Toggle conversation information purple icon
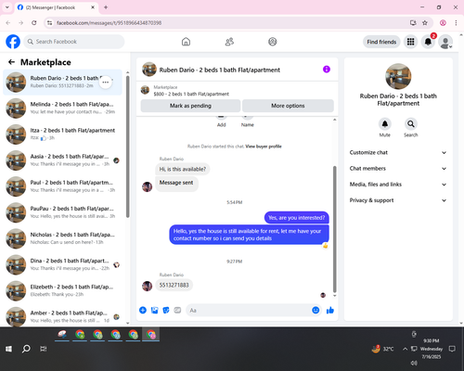 327,70
